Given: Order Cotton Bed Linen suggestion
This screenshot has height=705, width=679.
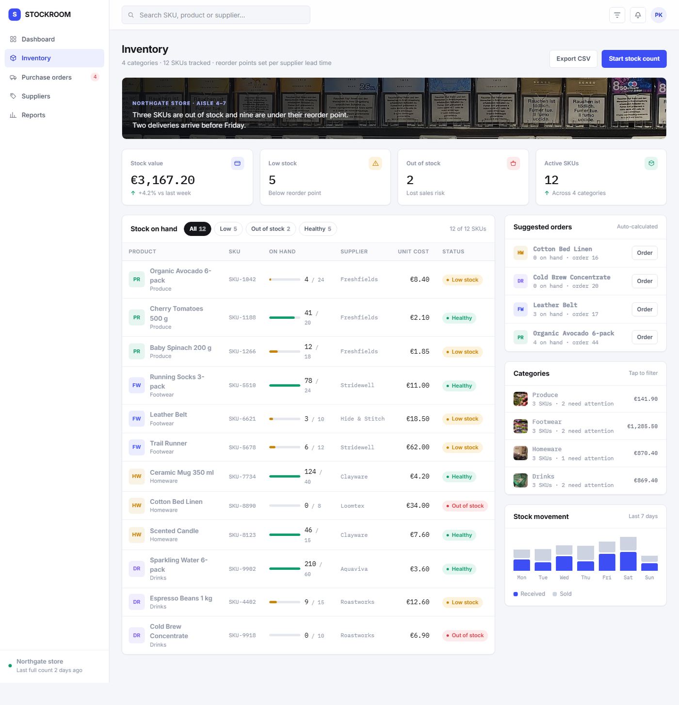Looking at the screenshot, I should 645,253.
